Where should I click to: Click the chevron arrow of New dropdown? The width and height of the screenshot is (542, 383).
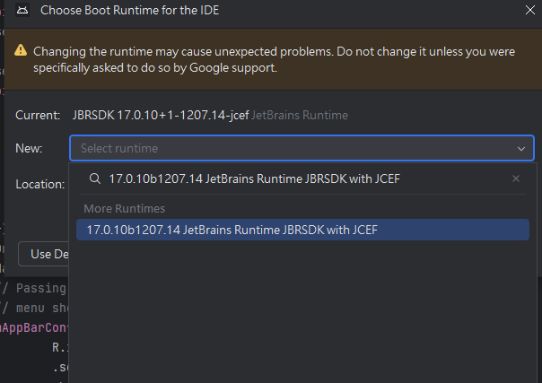point(521,149)
